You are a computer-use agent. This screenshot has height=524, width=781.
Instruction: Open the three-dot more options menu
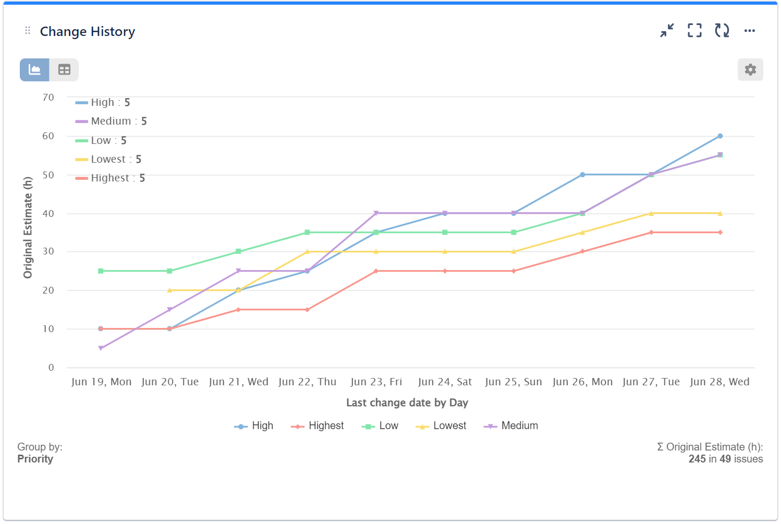pyautogui.click(x=750, y=31)
